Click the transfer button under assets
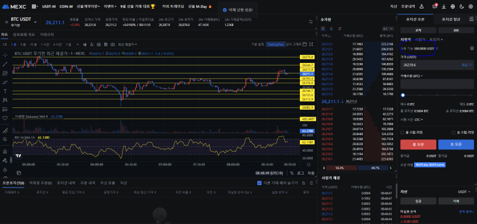This screenshot has height=224, width=477. [x=455, y=201]
